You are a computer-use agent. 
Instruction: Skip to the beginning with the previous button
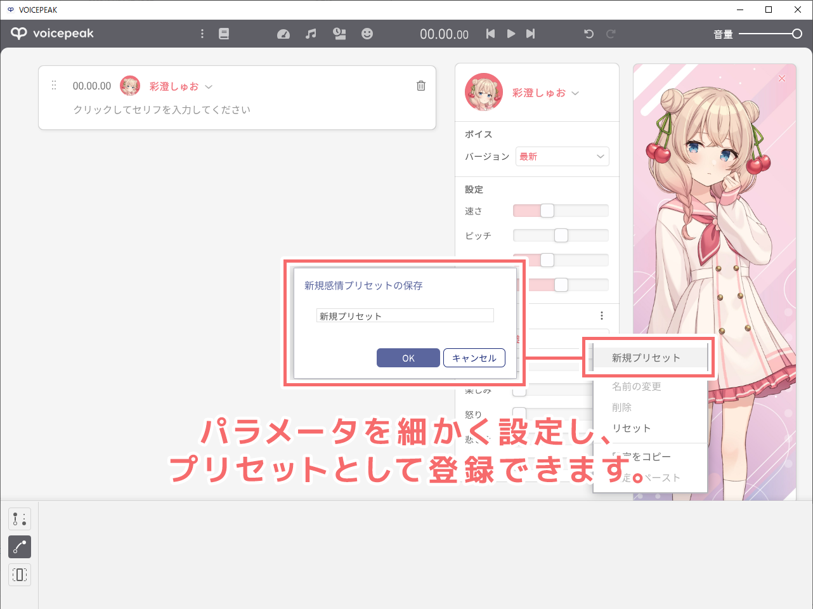(x=490, y=34)
